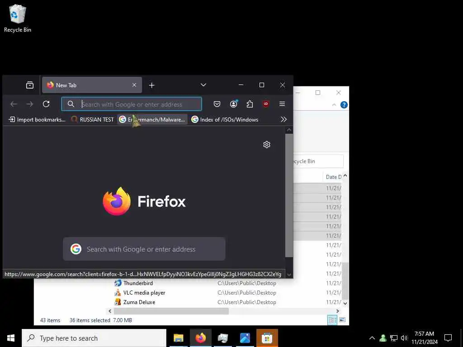Image resolution: width=463 pixels, height=347 pixels.
Task: Switch Explorer to the Details view layout
Action: pos(332,320)
